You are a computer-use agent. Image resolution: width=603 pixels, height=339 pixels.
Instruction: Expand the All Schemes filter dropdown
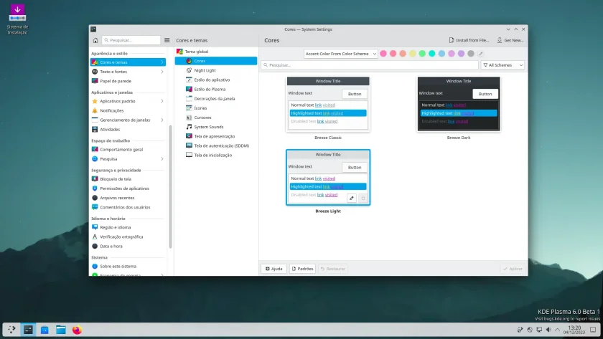502,65
